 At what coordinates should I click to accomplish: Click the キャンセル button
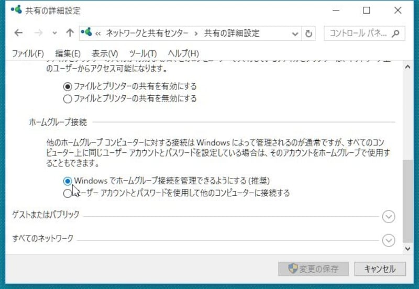pos(380,269)
